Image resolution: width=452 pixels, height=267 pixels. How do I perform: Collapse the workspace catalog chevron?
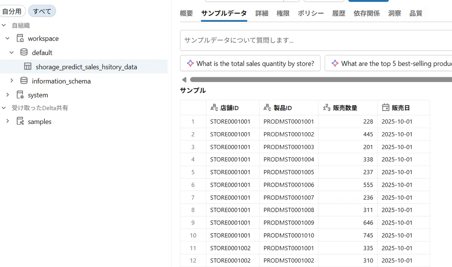tap(8, 38)
